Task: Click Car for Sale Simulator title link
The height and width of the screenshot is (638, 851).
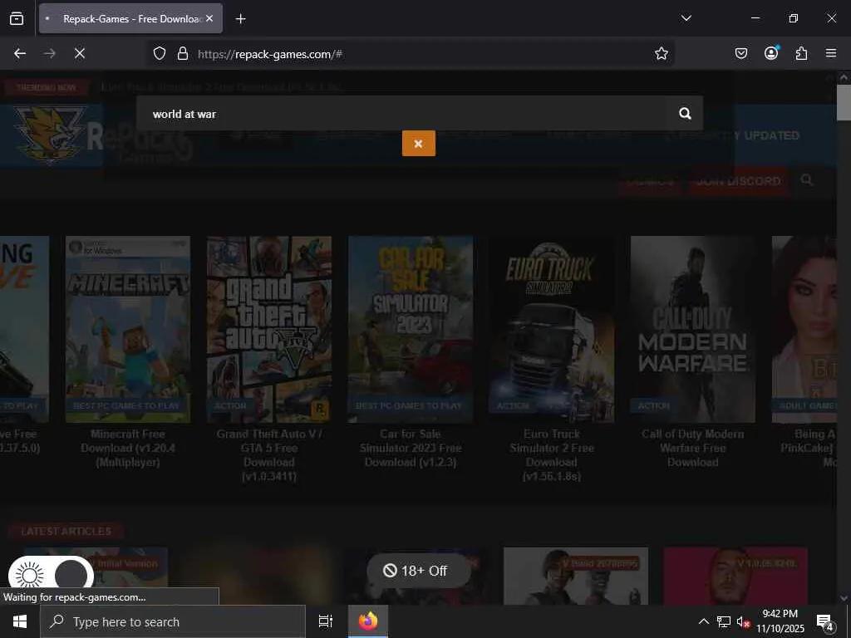Action: click(x=411, y=448)
